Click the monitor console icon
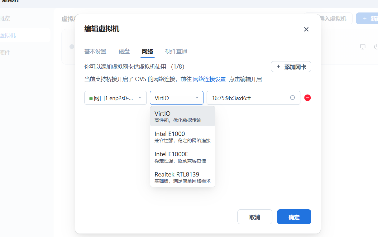378x237 pixels. click(x=363, y=47)
